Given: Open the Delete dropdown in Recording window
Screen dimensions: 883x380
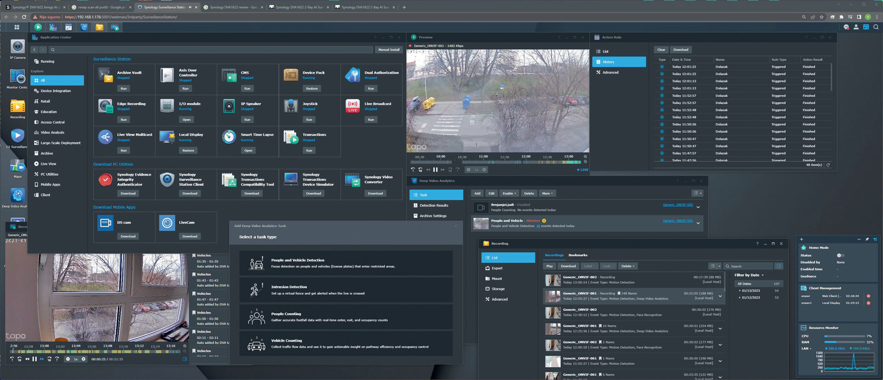Looking at the screenshot, I should 628,266.
